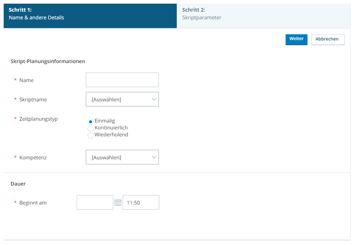The height and width of the screenshot is (245, 355).
Task: Focus the Name text field
Action: click(x=122, y=80)
